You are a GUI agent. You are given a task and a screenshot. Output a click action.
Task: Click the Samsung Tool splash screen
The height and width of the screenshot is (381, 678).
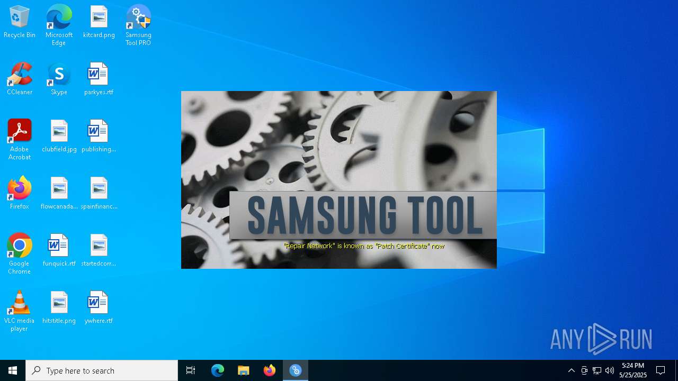tap(339, 180)
